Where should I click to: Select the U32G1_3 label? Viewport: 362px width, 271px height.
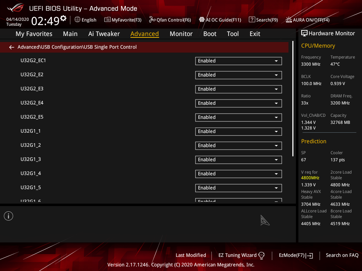30,159
